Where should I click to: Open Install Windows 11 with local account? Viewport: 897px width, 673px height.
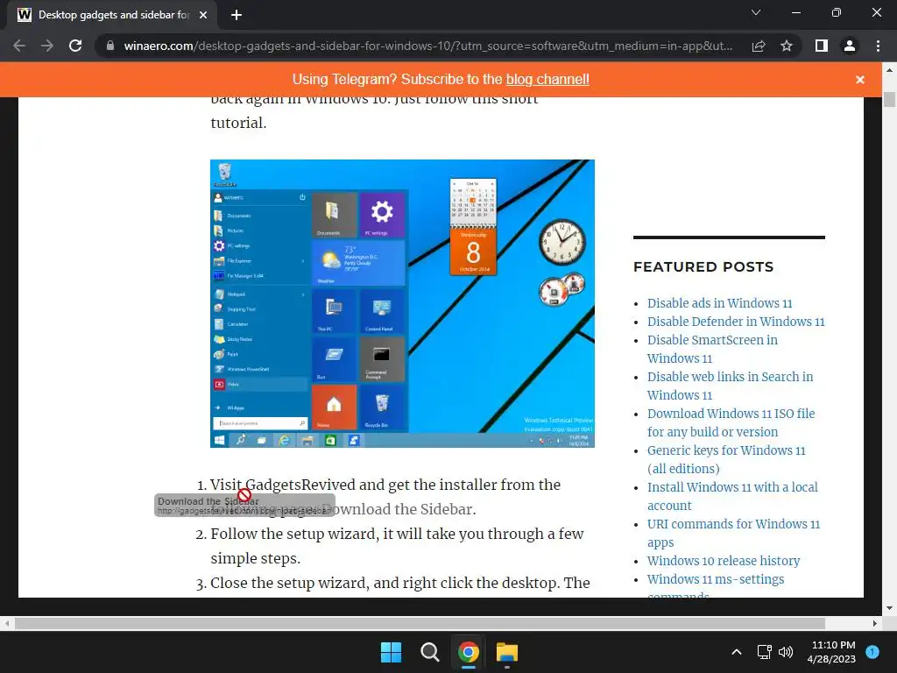732,496
